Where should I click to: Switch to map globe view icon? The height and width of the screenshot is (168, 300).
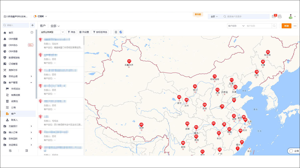[121, 32]
